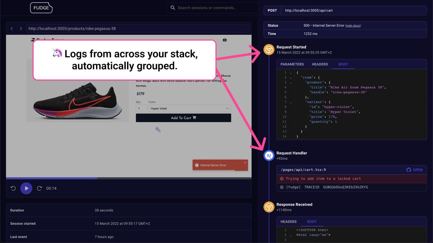Click the $179 price in preview
The image size is (433, 243).
coord(140,94)
